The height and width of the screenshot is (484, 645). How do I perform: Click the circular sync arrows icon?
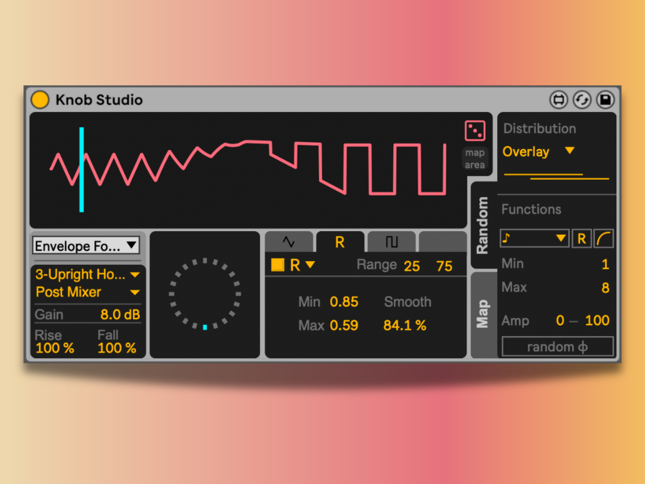pyautogui.click(x=582, y=100)
